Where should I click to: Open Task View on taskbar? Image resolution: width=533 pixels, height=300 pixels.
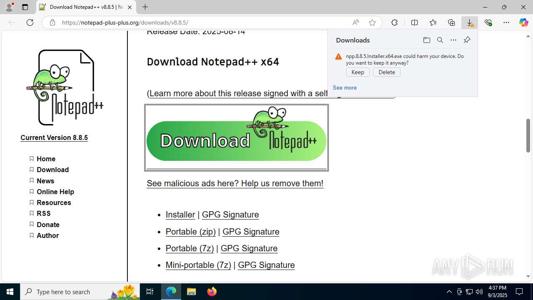(150, 292)
